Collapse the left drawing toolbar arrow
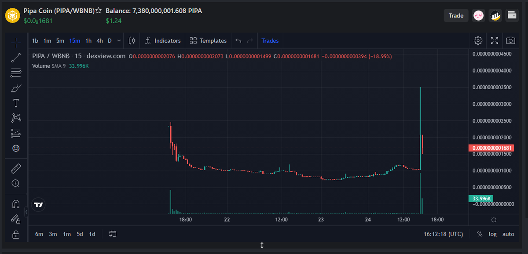 pyautogui.click(x=26, y=213)
